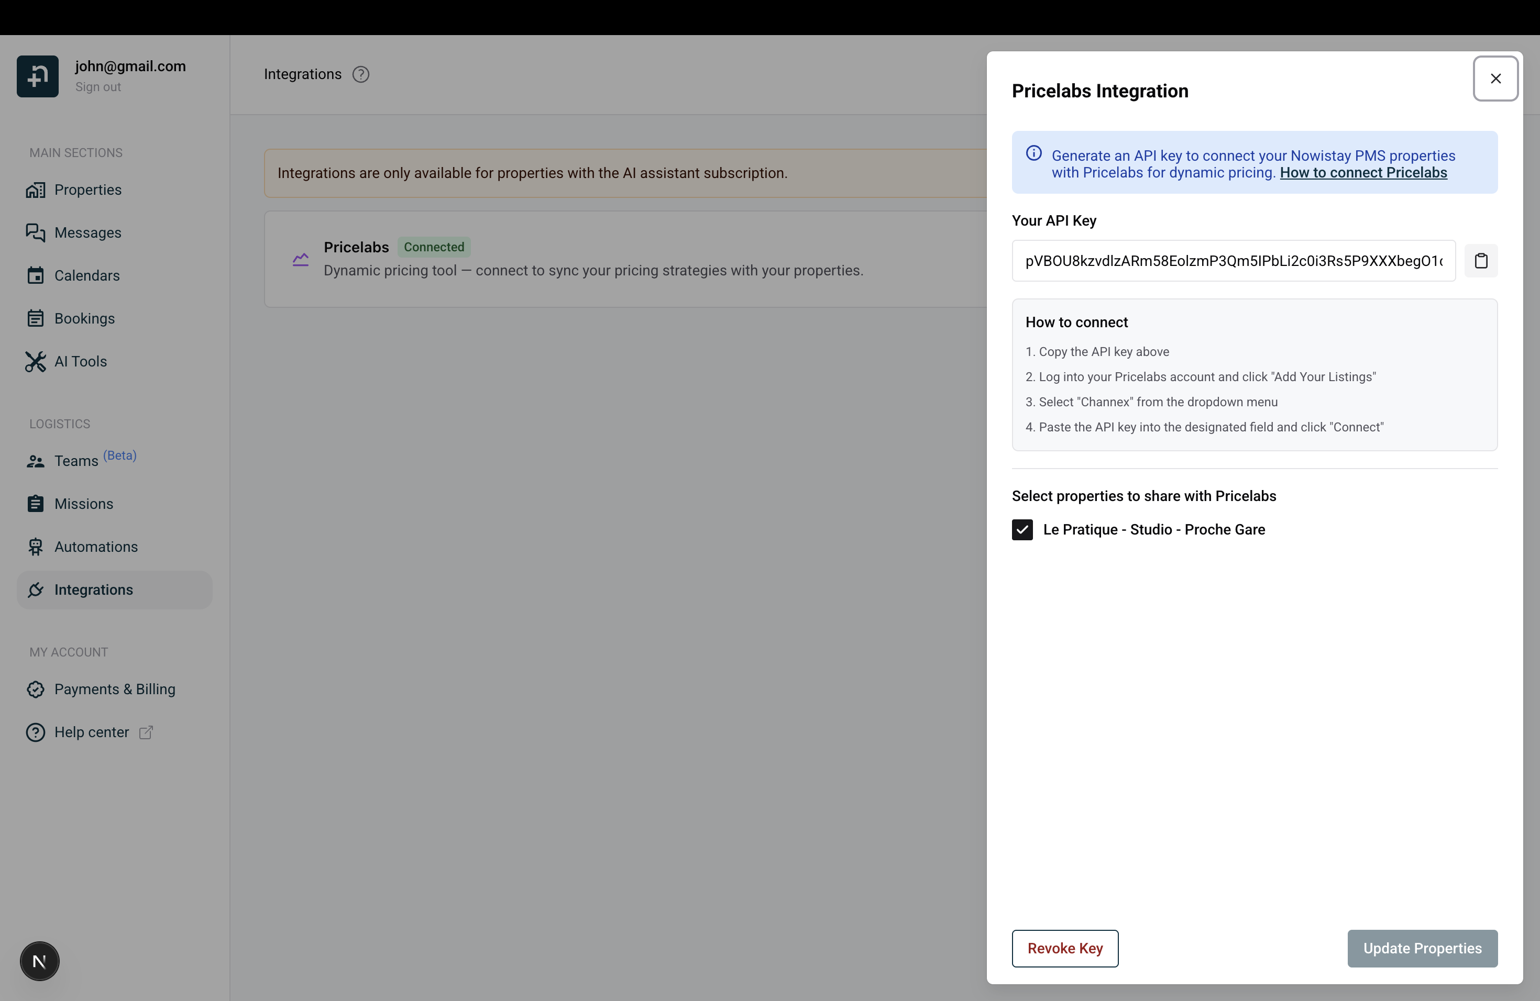
Task: Click the Help center question mark icon
Action: click(x=36, y=732)
